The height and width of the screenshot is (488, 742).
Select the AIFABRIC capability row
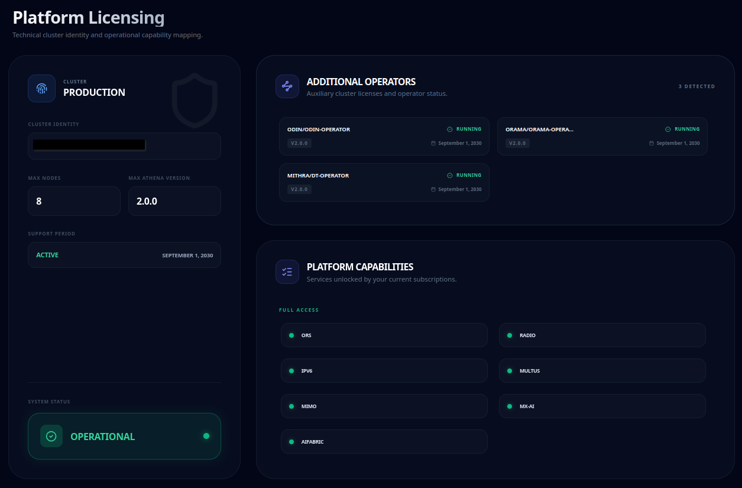click(x=384, y=441)
